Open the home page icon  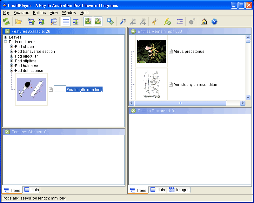pyautogui.click(x=204, y=22)
